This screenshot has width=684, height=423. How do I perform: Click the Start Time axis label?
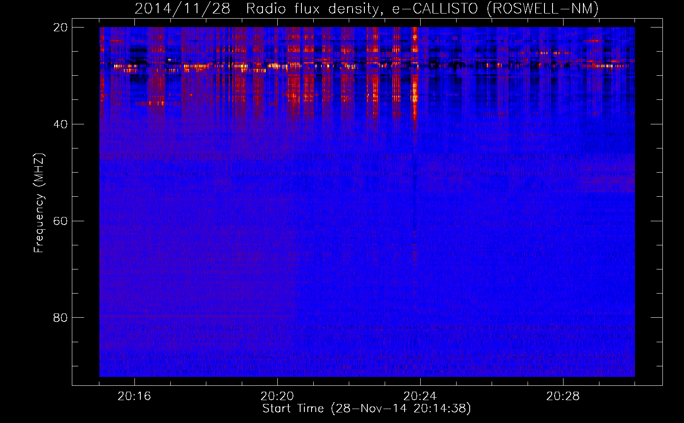tap(367, 409)
